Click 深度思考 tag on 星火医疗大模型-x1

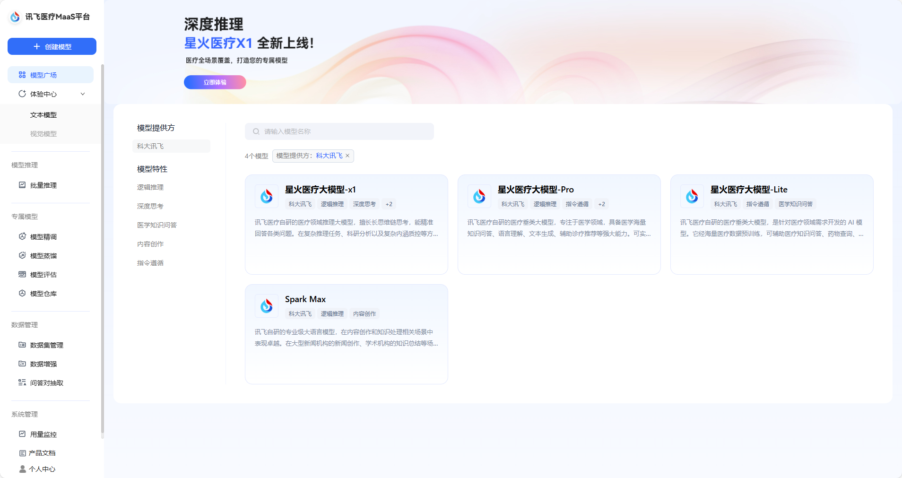coord(364,204)
